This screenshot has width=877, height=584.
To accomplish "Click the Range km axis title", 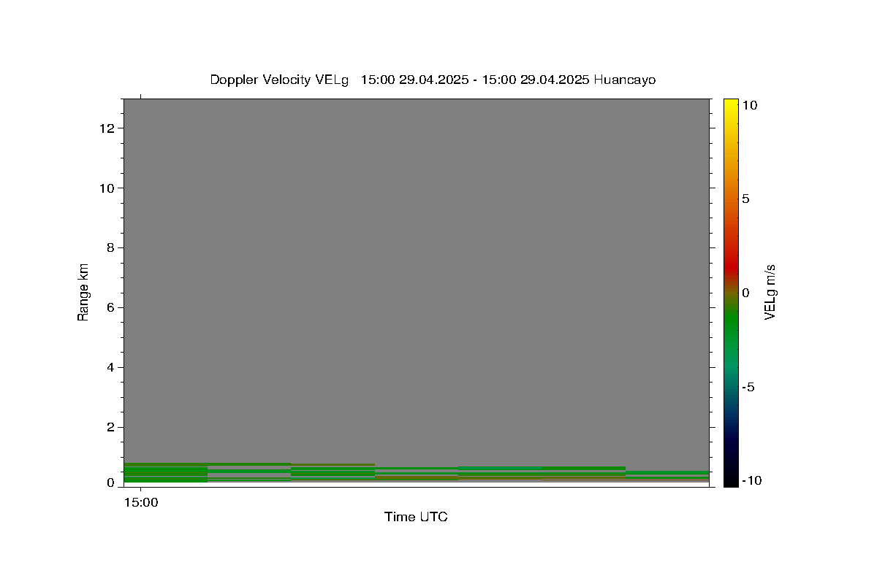I will pos(83,292).
